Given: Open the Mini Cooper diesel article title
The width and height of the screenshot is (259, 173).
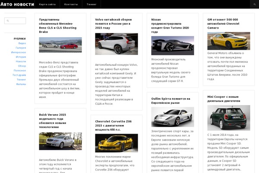Looking at the screenshot, I should tap(224, 99).
